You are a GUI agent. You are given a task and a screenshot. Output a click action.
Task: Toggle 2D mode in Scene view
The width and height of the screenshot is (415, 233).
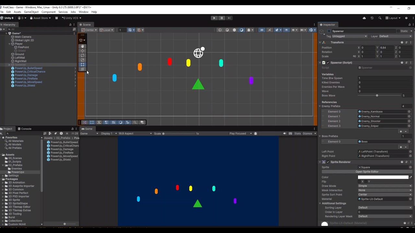coord(262,30)
